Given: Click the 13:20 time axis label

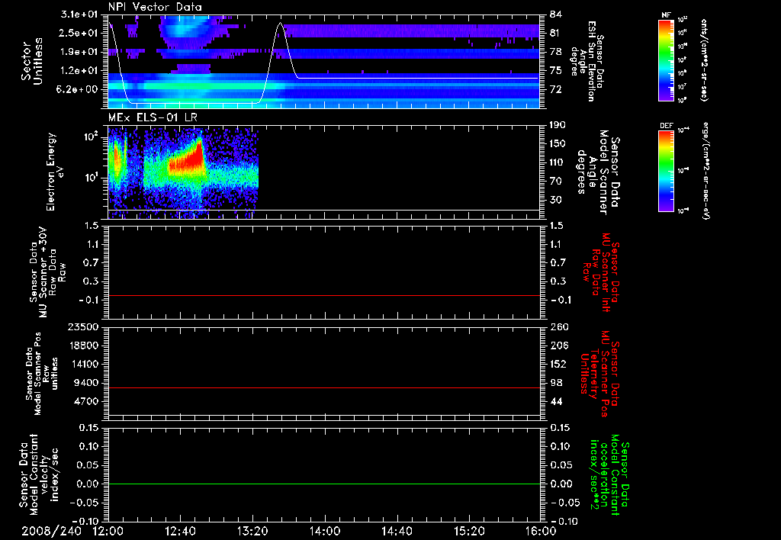Looking at the screenshot, I should 252,531.
